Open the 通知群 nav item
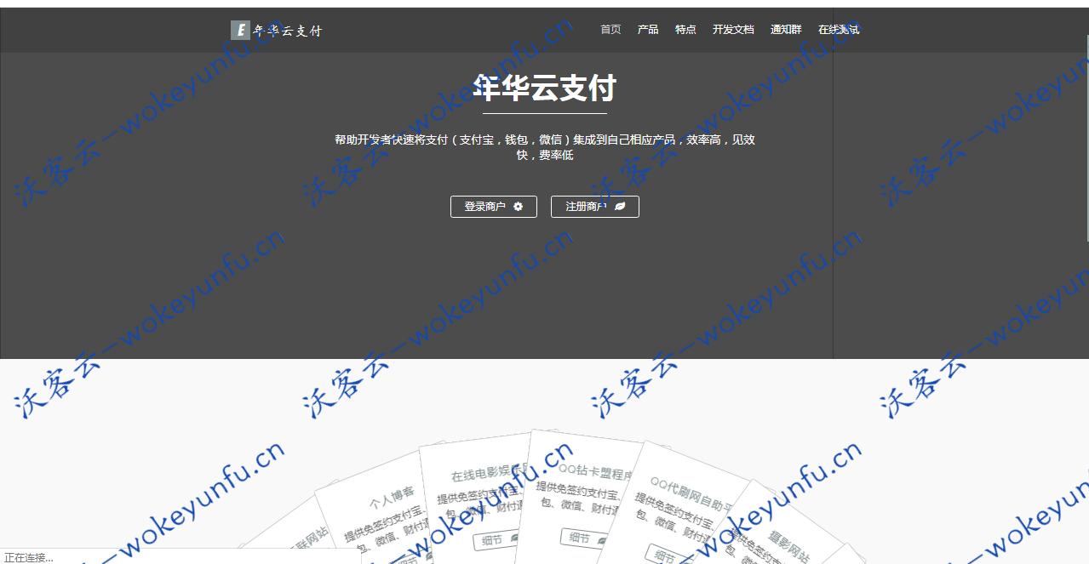 [786, 30]
